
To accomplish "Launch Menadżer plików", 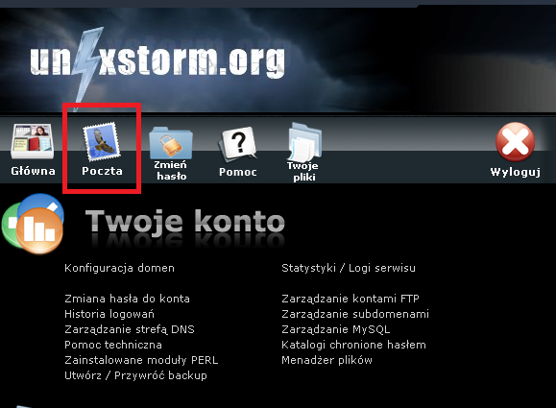I will [x=326, y=360].
